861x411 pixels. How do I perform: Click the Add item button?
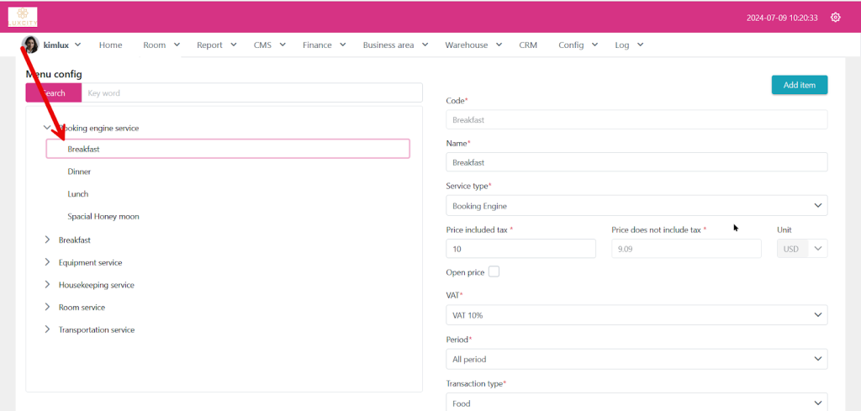[799, 85]
